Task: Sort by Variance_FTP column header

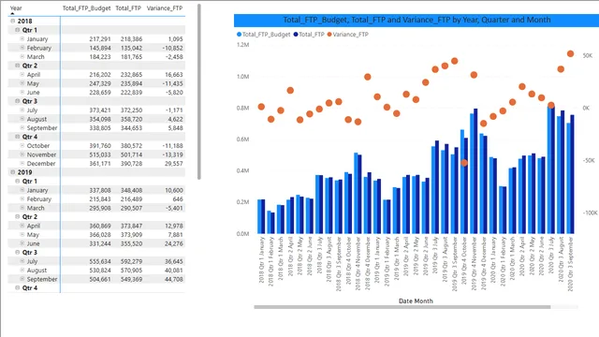Action: tap(165, 8)
